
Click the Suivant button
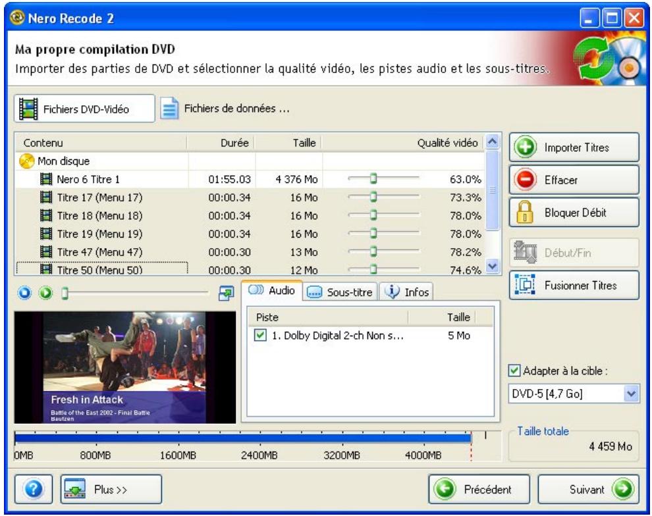pyautogui.click(x=588, y=489)
